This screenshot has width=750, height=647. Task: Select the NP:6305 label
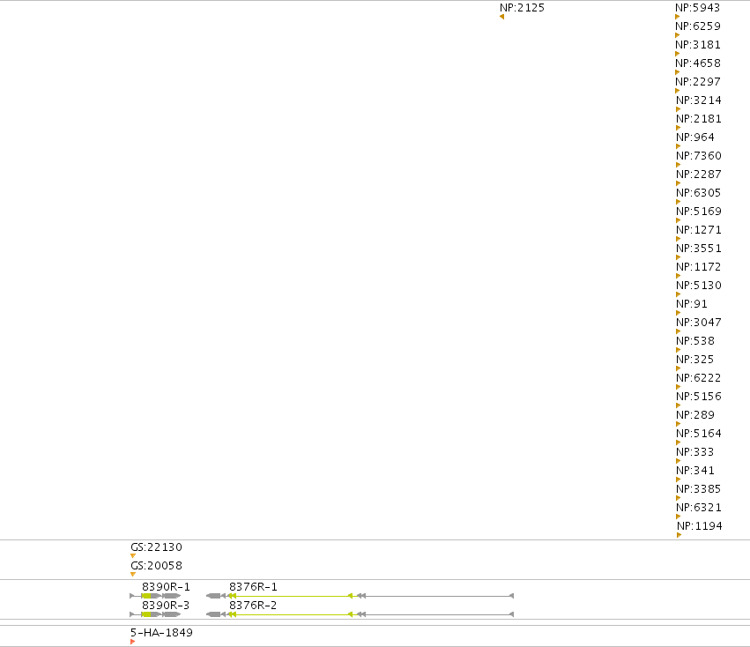(698, 193)
